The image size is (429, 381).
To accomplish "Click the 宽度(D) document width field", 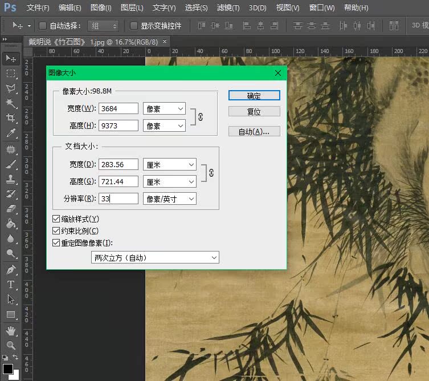I will click(x=119, y=164).
